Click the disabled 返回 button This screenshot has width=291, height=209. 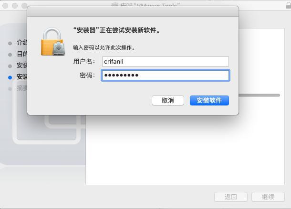pyautogui.click(x=231, y=197)
